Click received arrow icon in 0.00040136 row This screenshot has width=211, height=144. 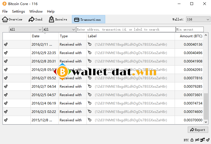[x=90, y=44]
